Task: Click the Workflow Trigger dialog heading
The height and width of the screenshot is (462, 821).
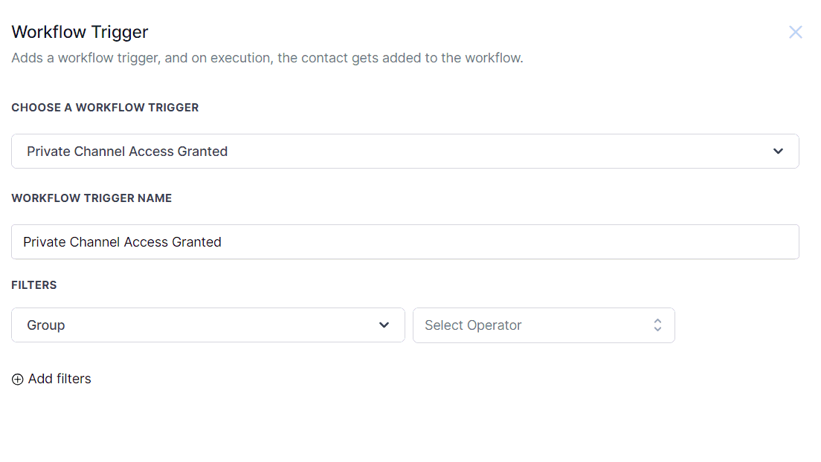Action: 80,32
